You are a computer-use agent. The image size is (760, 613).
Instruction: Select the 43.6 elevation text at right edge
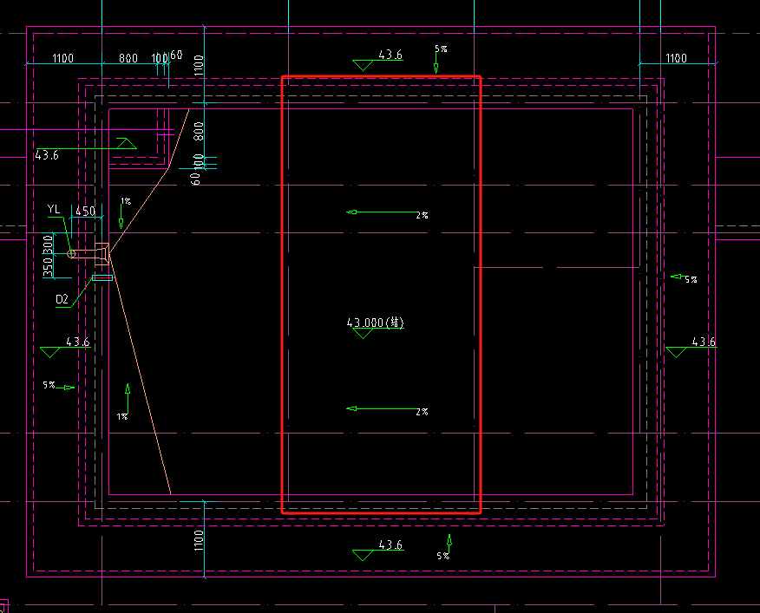pyautogui.click(x=704, y=342)
